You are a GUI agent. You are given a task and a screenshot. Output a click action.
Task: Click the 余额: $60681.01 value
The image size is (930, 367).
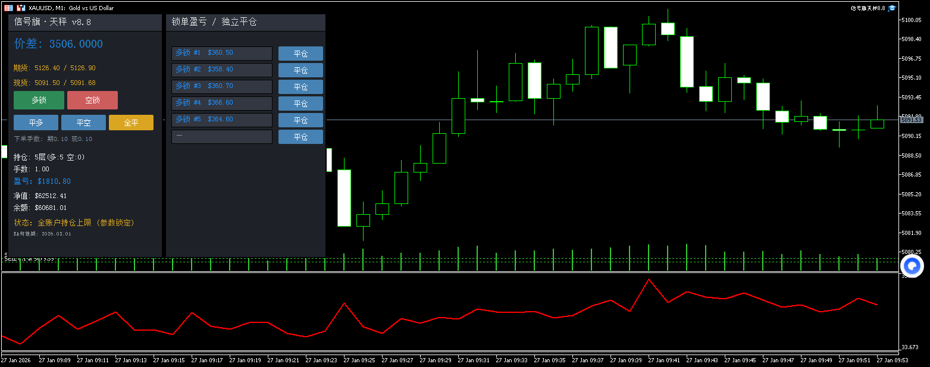[x=40, y=208]
